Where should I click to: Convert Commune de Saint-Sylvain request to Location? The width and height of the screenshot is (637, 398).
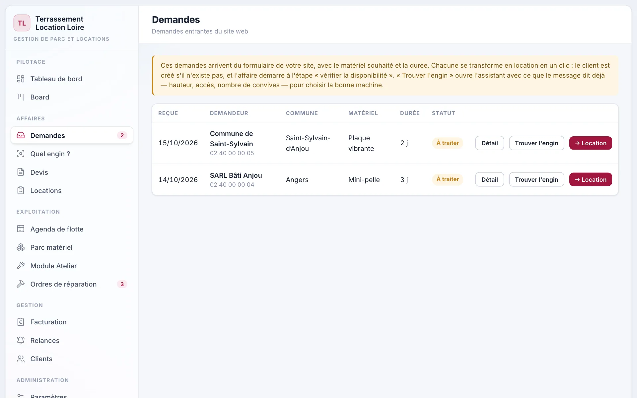[x=591, y=143]
